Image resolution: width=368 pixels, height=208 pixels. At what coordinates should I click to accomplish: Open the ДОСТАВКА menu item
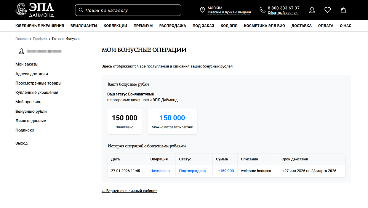click(x=301, y=26)
